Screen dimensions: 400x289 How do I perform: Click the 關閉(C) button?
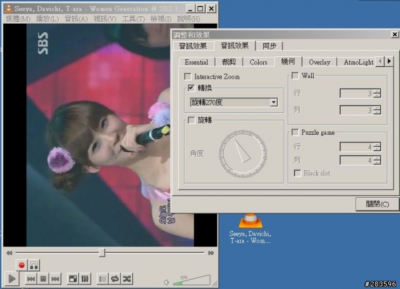377,204
